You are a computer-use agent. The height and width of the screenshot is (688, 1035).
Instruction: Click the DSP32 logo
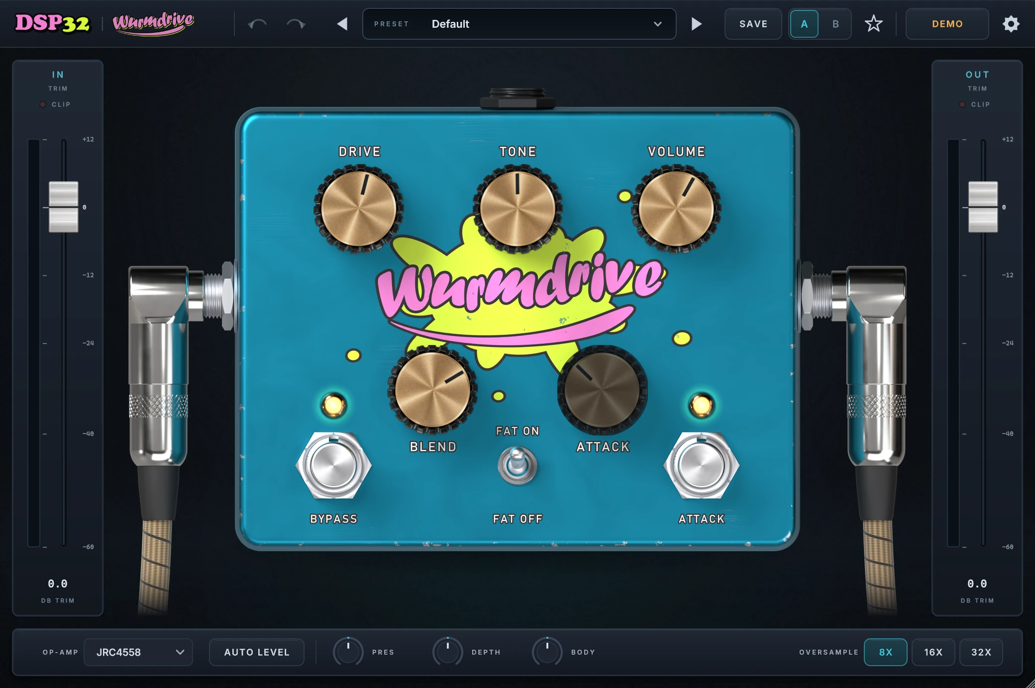(x=53, y=23)
